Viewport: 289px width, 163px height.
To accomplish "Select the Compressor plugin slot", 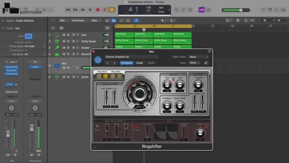I will 11,74.
